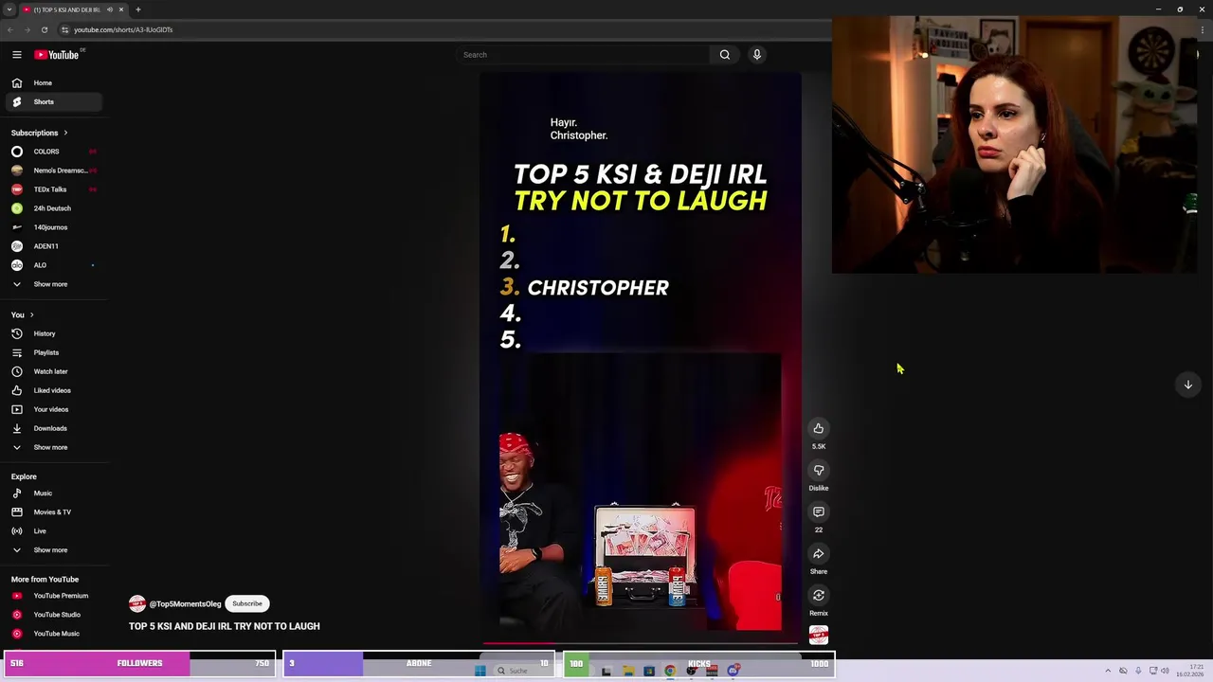Expand the Subscriptions section header

point(40,133)
